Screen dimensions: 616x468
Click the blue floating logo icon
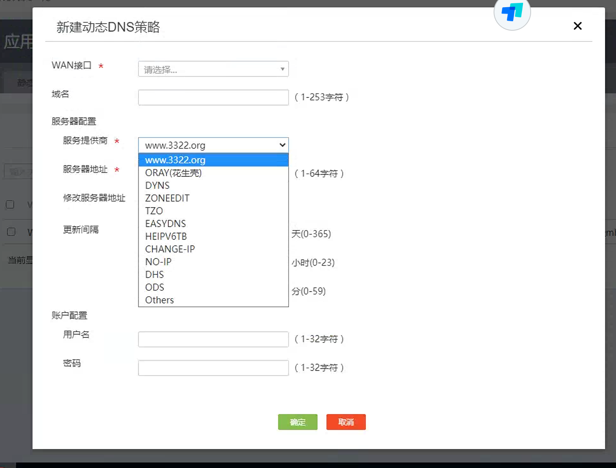(x=512, y=13)
